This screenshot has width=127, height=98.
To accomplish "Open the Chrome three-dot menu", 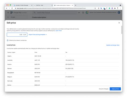I will 120,8.
